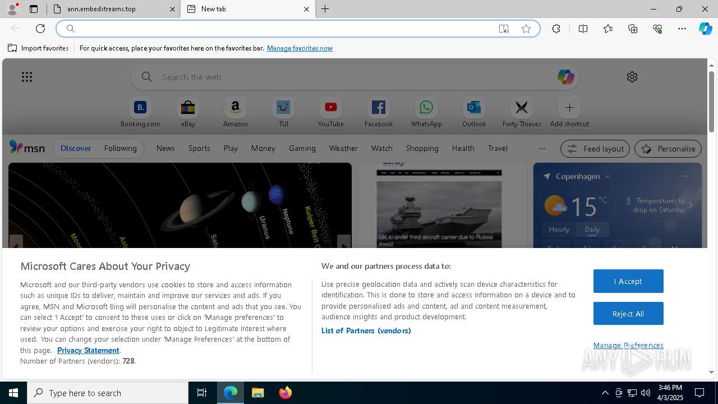Open the Booking.com shortcut

pyautogui.click(x=140, y=113)
